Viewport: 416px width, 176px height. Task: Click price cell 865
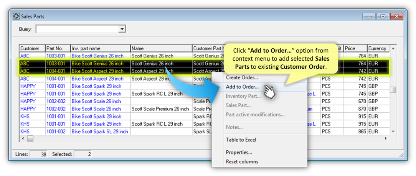355,132
